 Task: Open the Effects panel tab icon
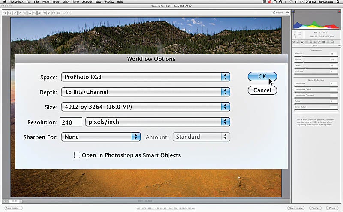[319, 42]
